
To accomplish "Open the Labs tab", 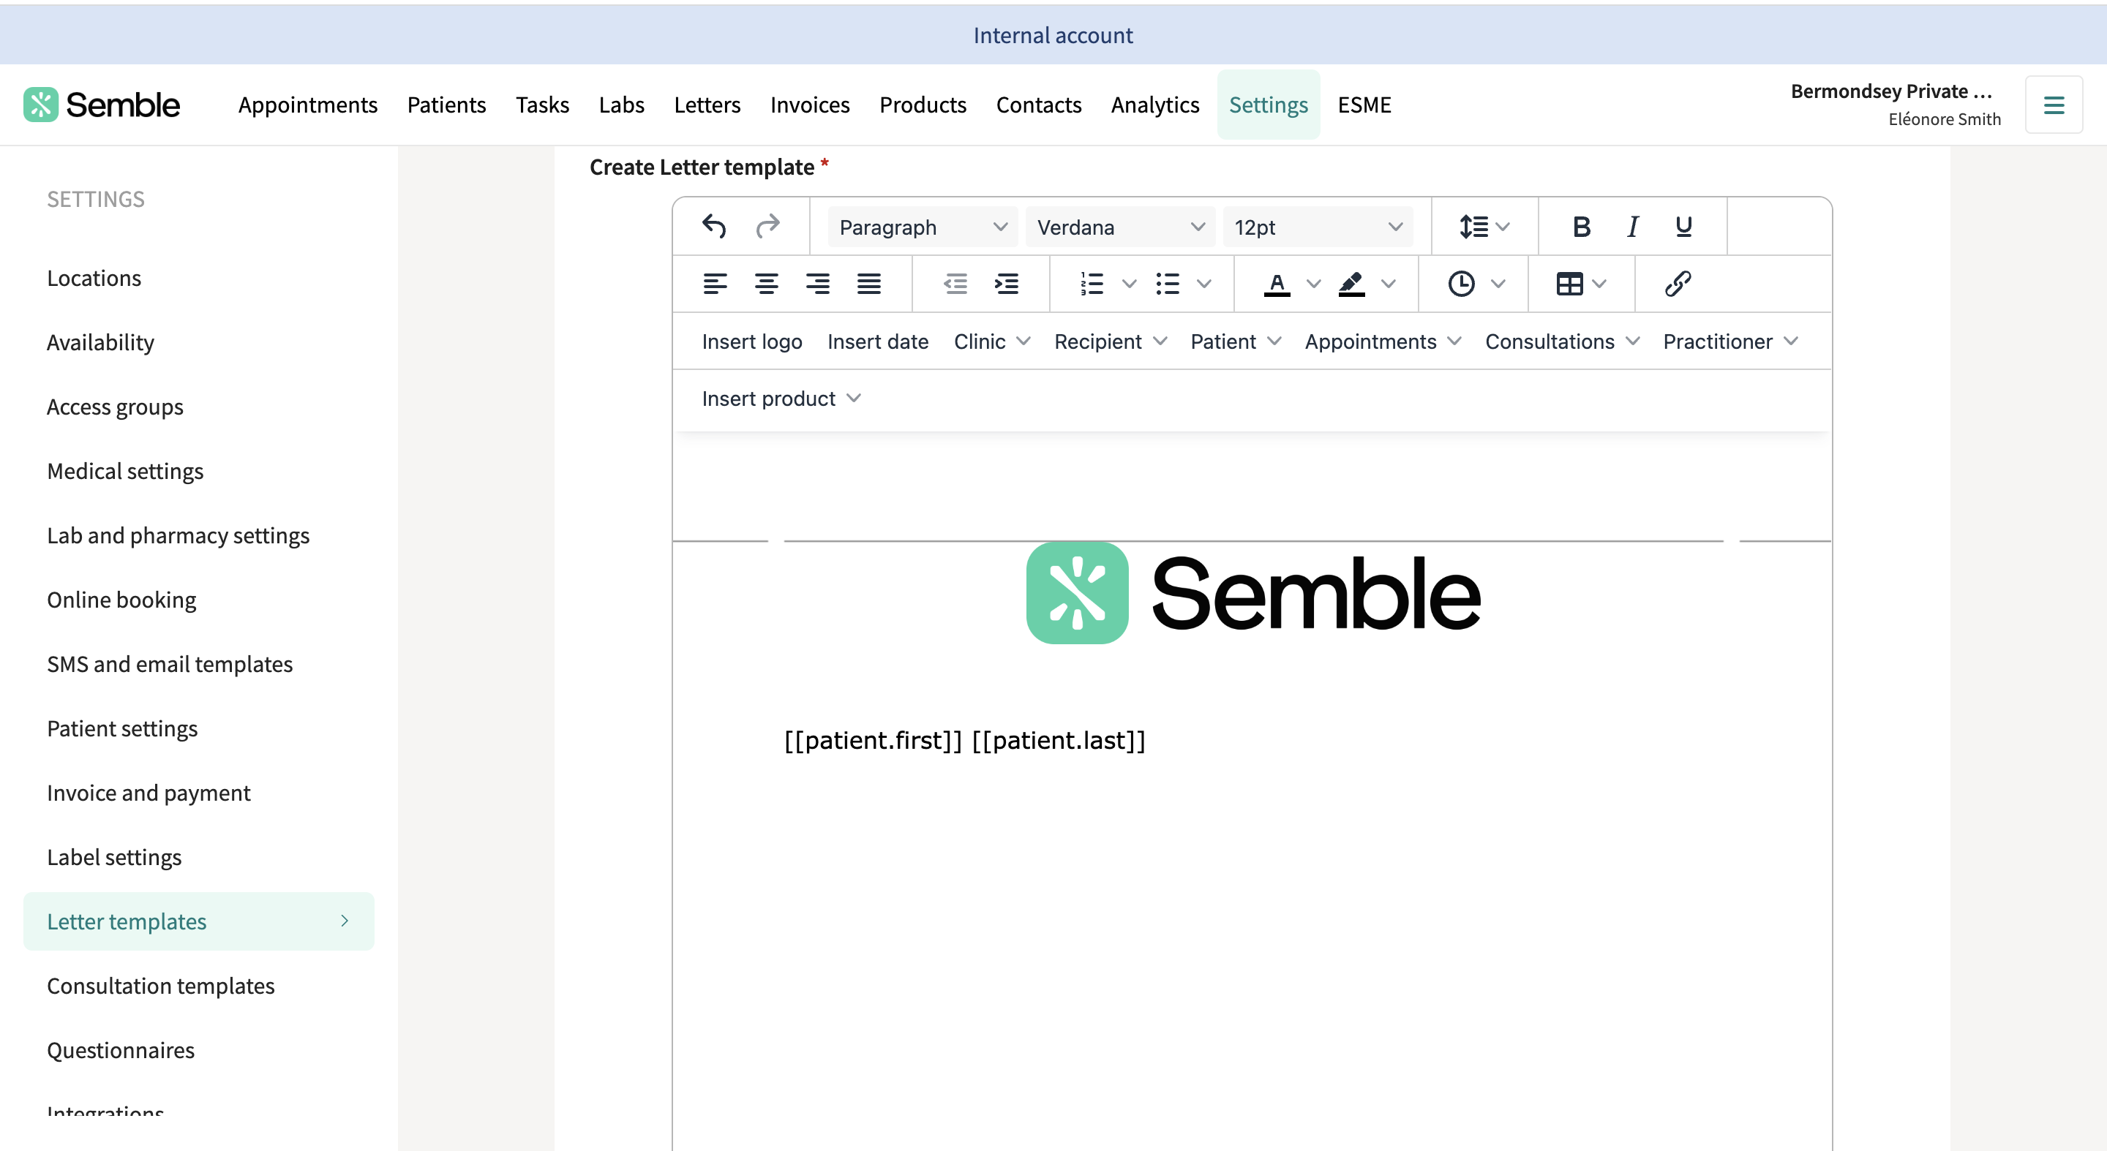I will point(622,105).
